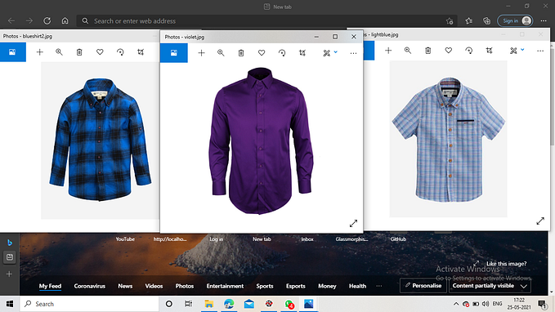The image size is (555, 312).
Task: Click Add to (plus) in lightblue.jpg window
Action: (x=388, y=51)
